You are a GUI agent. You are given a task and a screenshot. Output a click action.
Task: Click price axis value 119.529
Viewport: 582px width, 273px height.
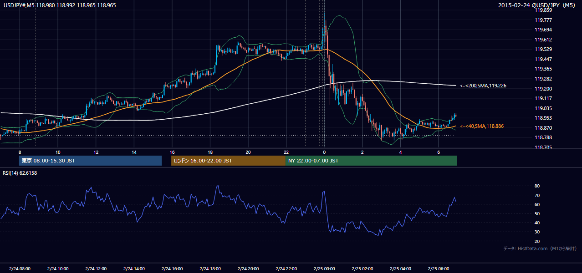click(x=543, y=49)
